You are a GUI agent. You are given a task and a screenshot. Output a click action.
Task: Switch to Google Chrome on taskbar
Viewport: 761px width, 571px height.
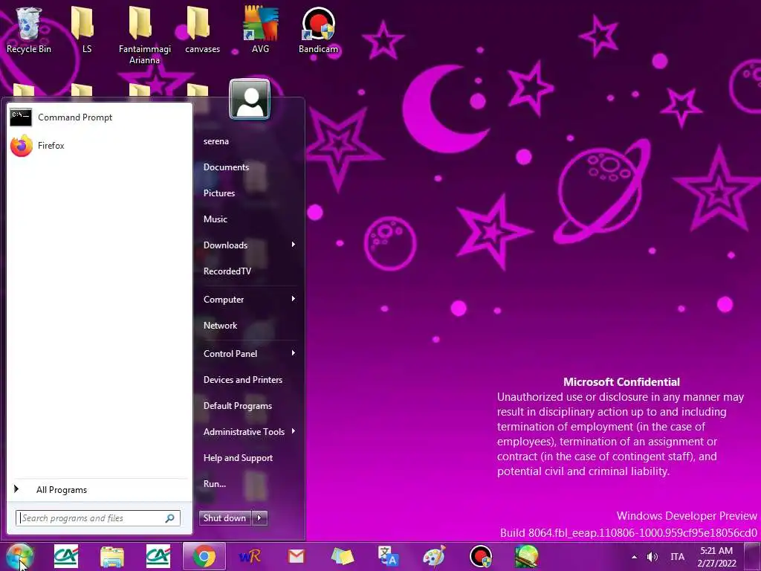pos(204,556)
